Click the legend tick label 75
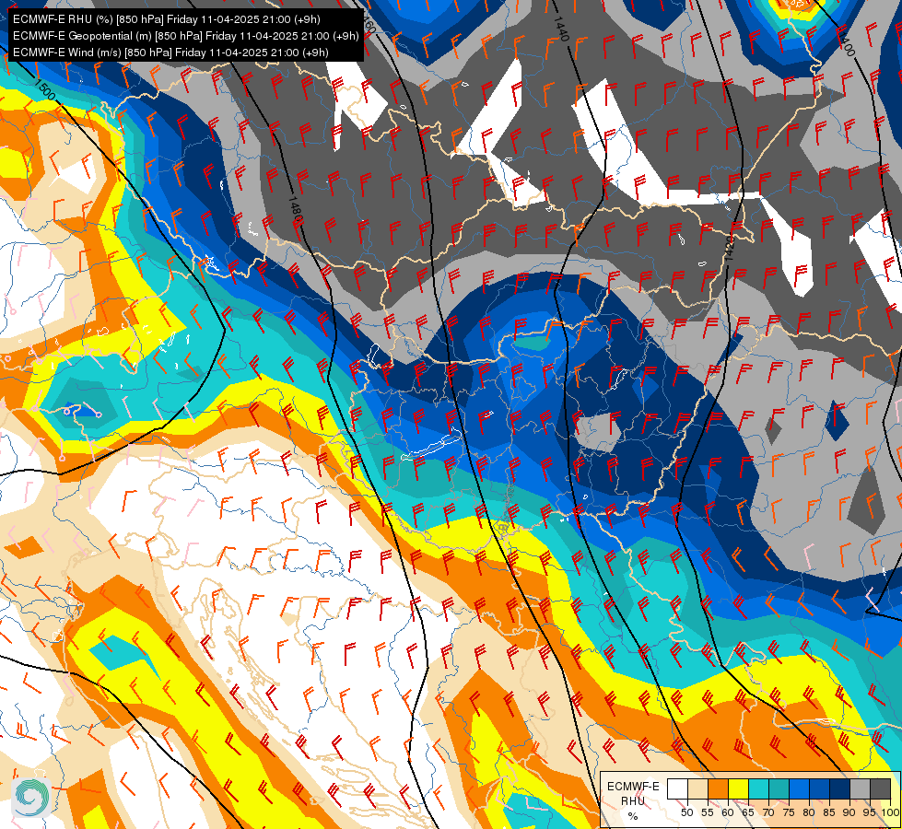 pos(789,812)
